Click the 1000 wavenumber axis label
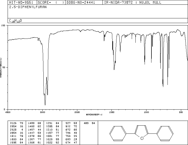Viewport: 188px width, 145px height. pos(146,112)
